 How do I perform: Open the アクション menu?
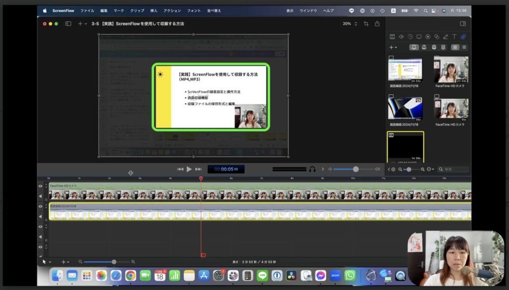point(172,10)
